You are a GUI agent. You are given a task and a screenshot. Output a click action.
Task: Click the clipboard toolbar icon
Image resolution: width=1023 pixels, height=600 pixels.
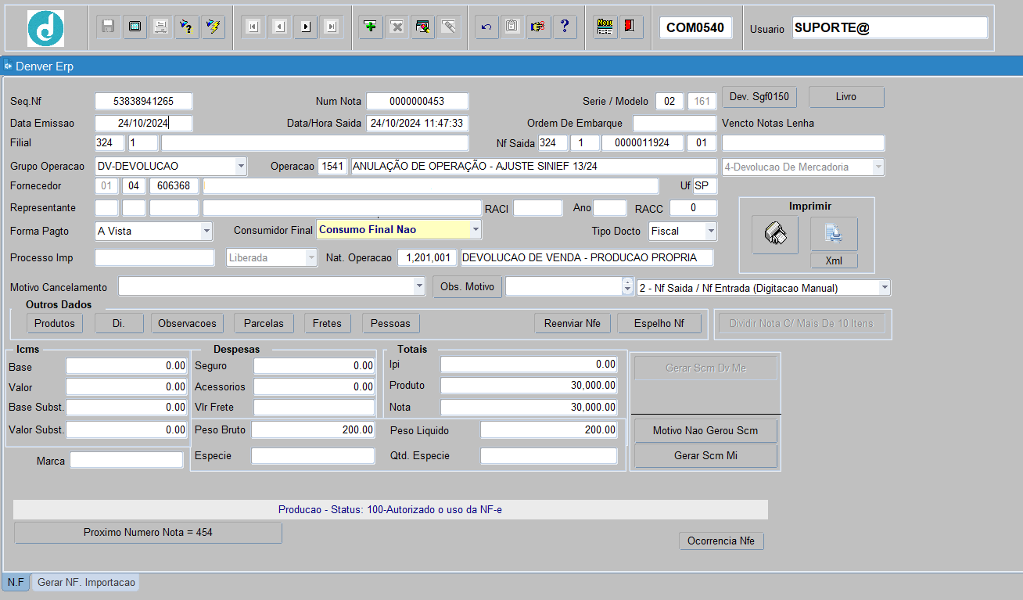click(511, 27)
